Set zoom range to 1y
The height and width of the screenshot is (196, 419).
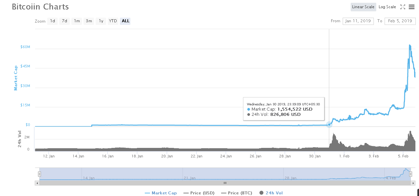(x=101, y=21)
